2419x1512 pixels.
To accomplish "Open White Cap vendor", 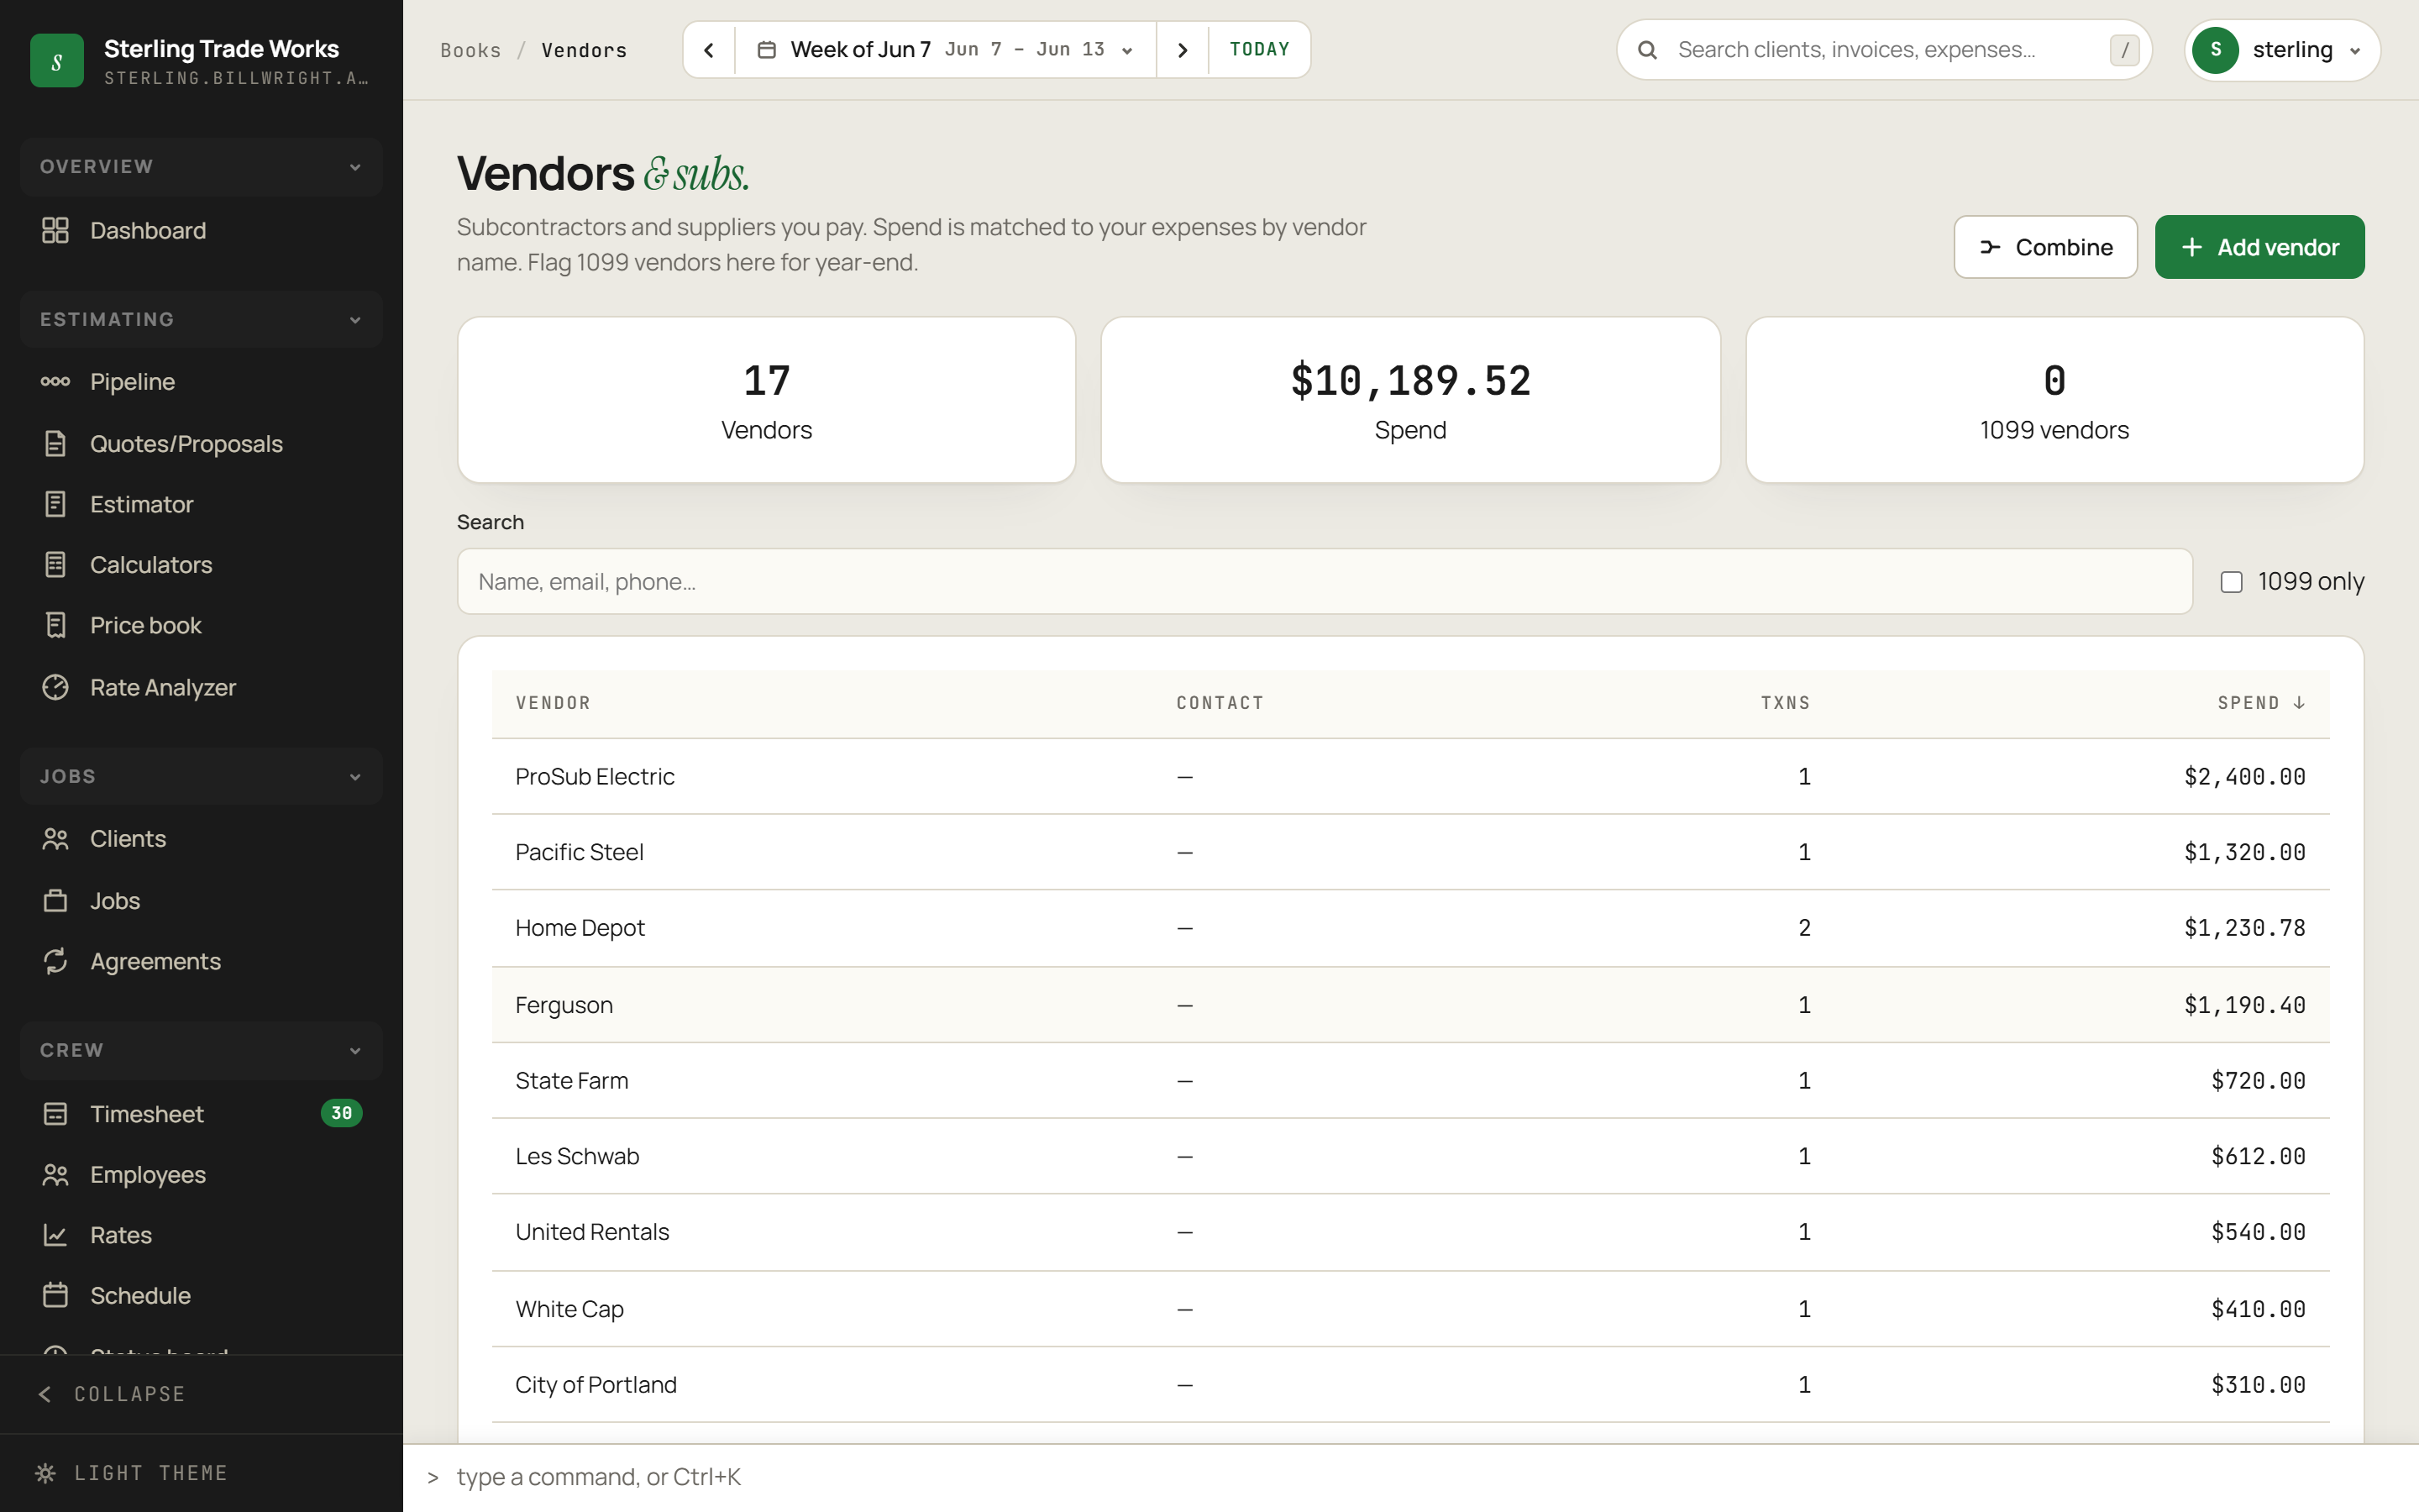I will [1409, 1308].
